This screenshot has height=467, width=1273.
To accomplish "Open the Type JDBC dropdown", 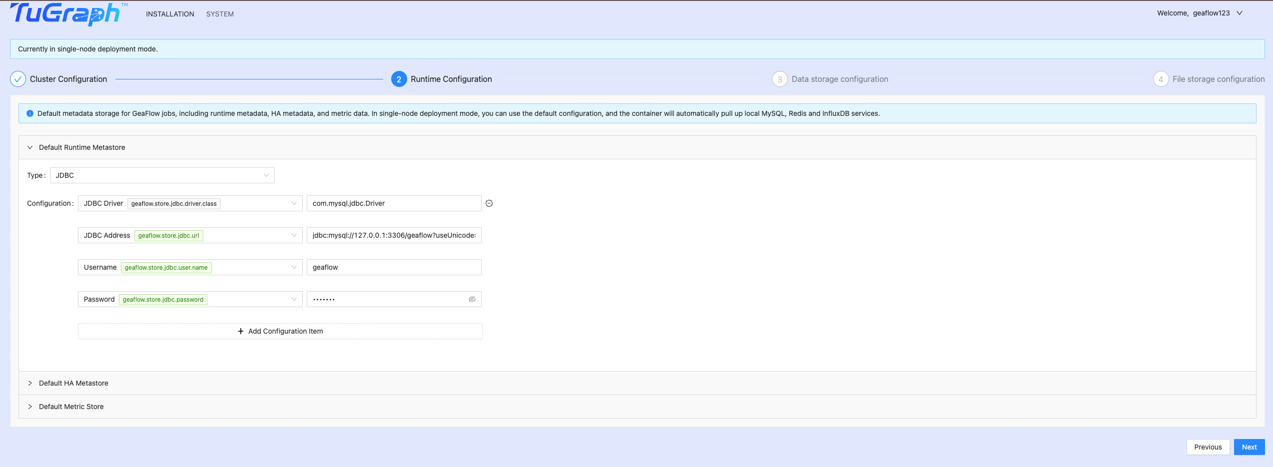I will 162,175.
